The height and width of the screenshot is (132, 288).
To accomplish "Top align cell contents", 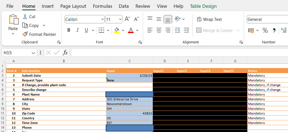I will (150, 18).
